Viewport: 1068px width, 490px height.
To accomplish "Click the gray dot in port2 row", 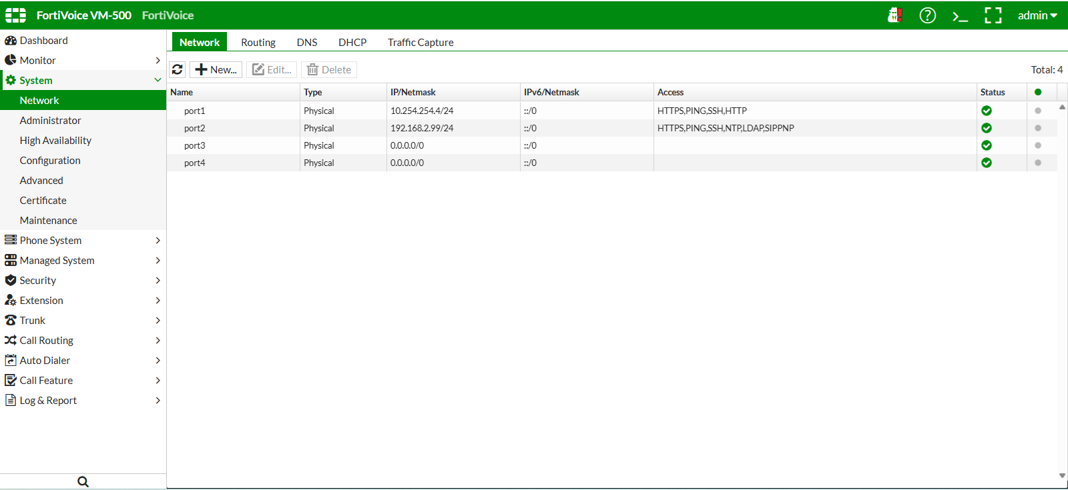I will point(1038,128).
